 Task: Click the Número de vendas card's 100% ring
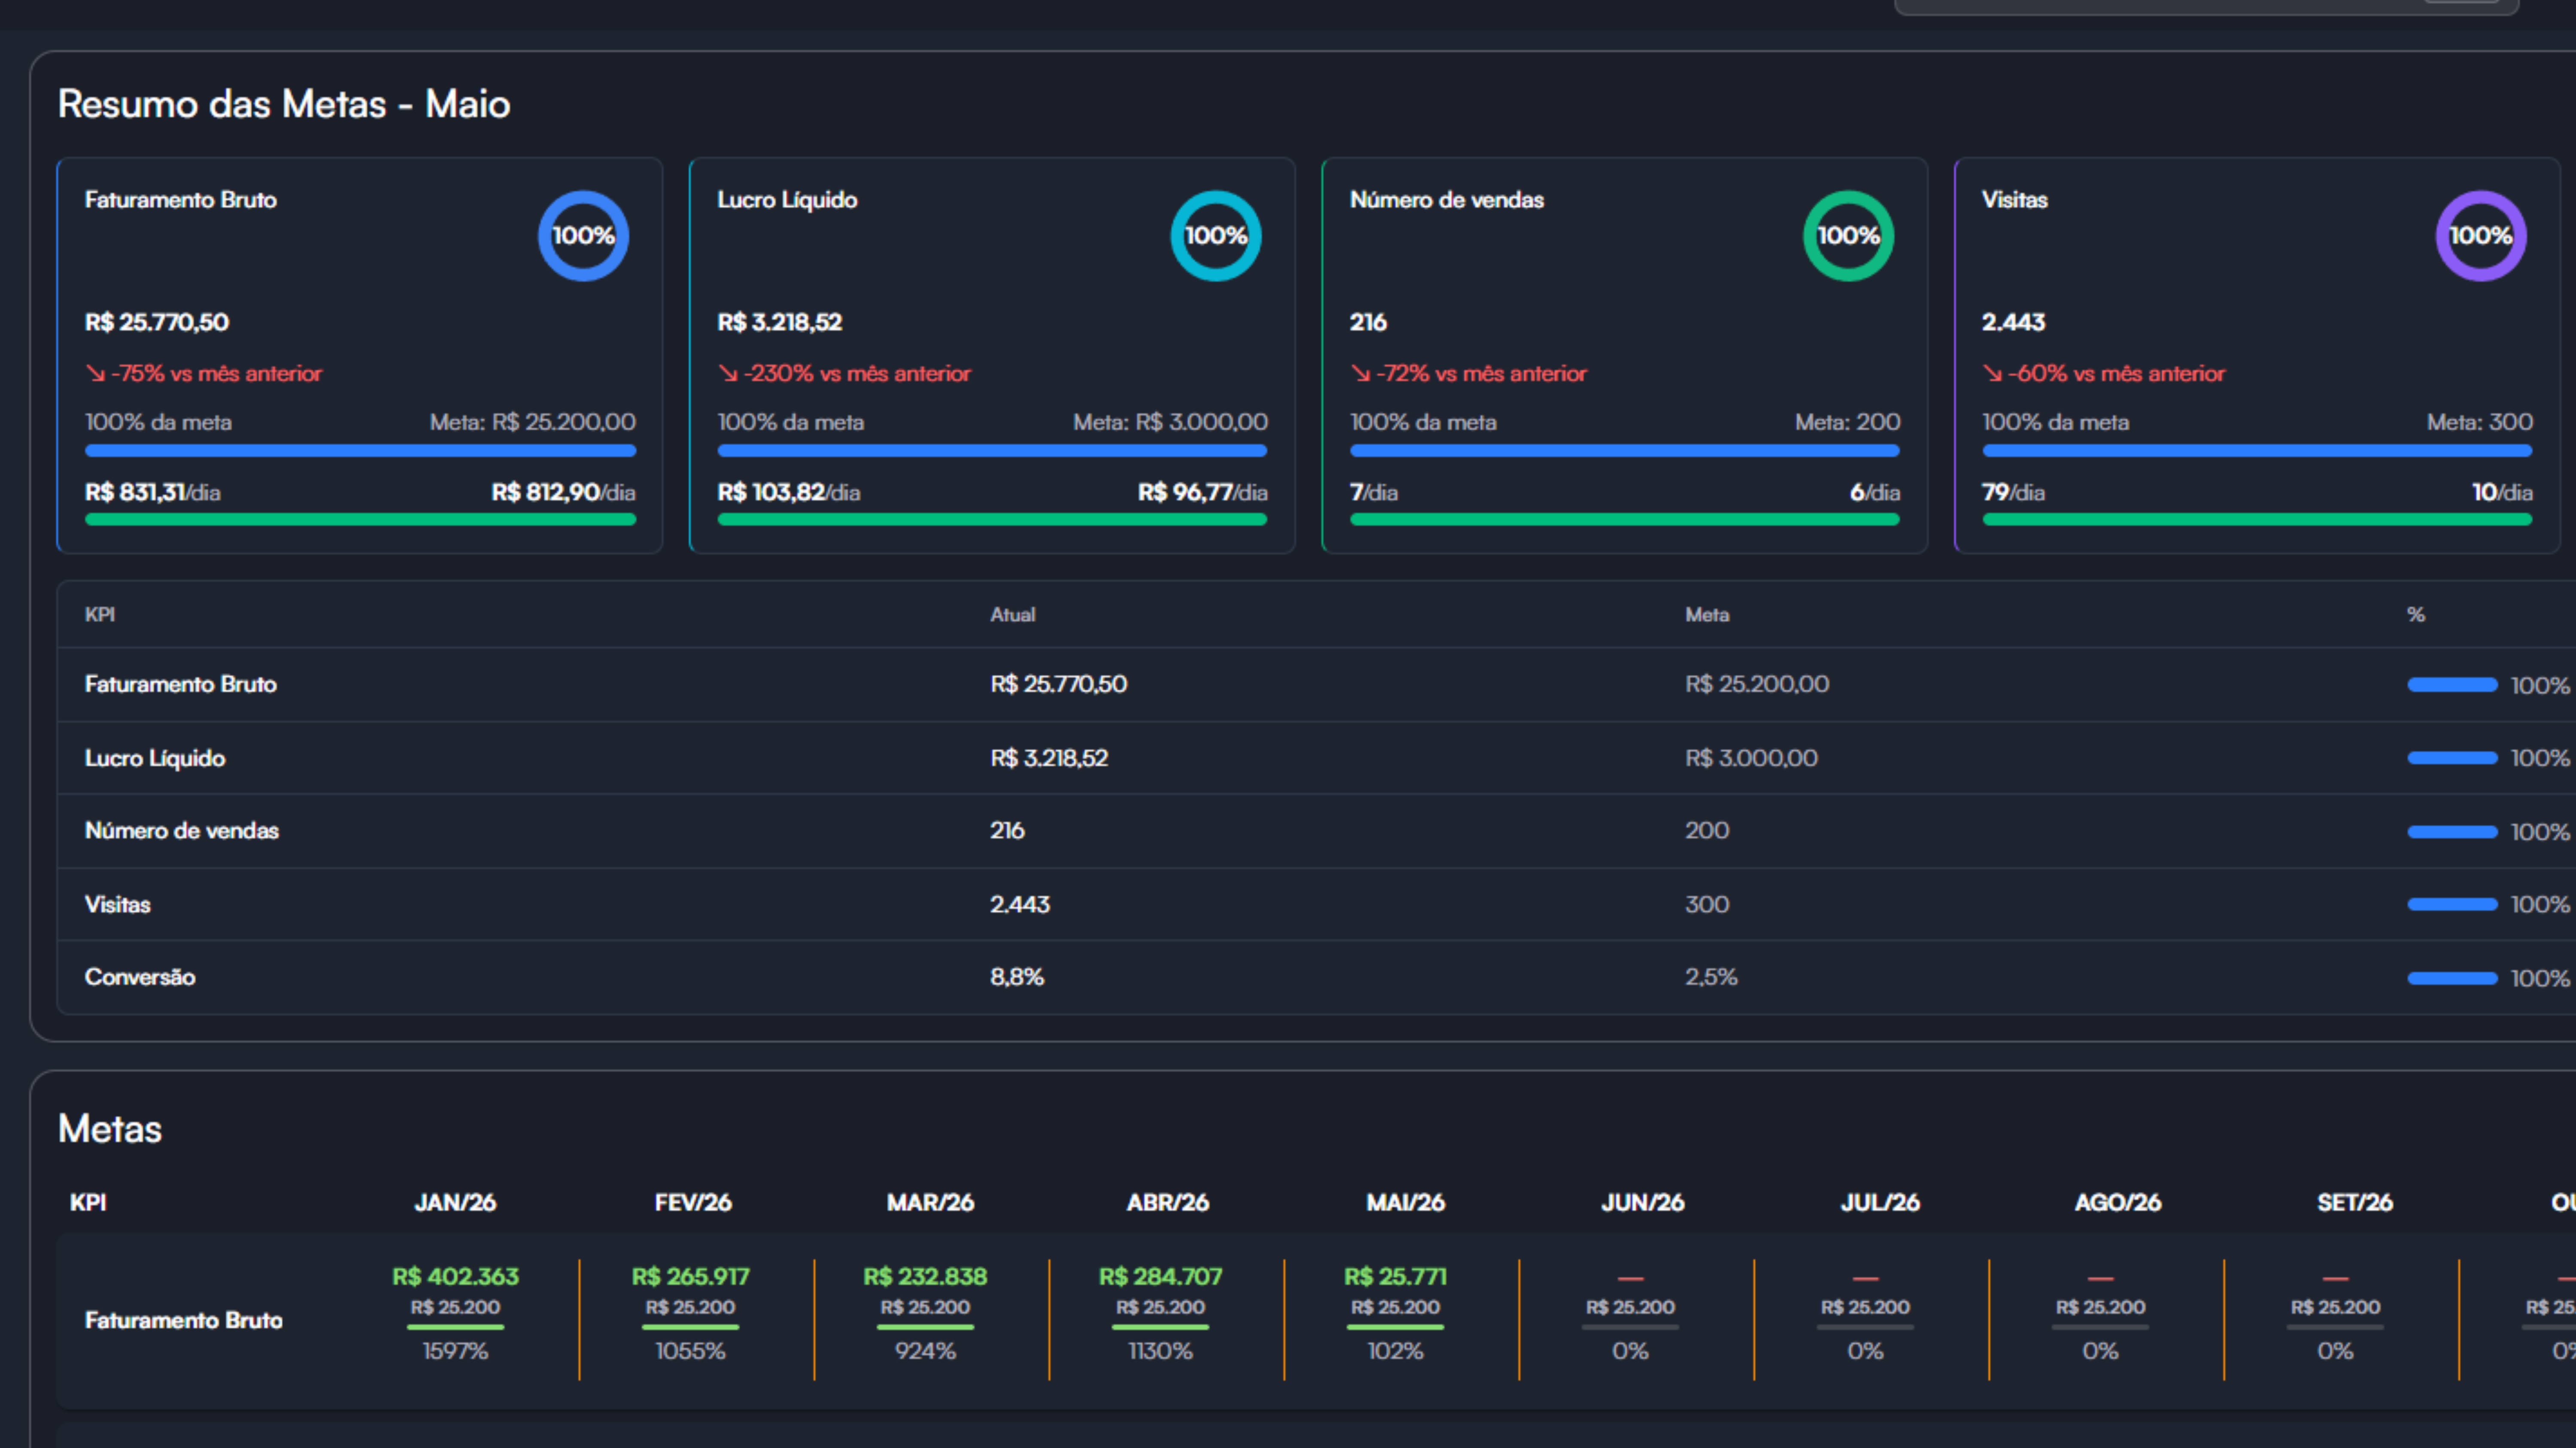coord(1848,236)
